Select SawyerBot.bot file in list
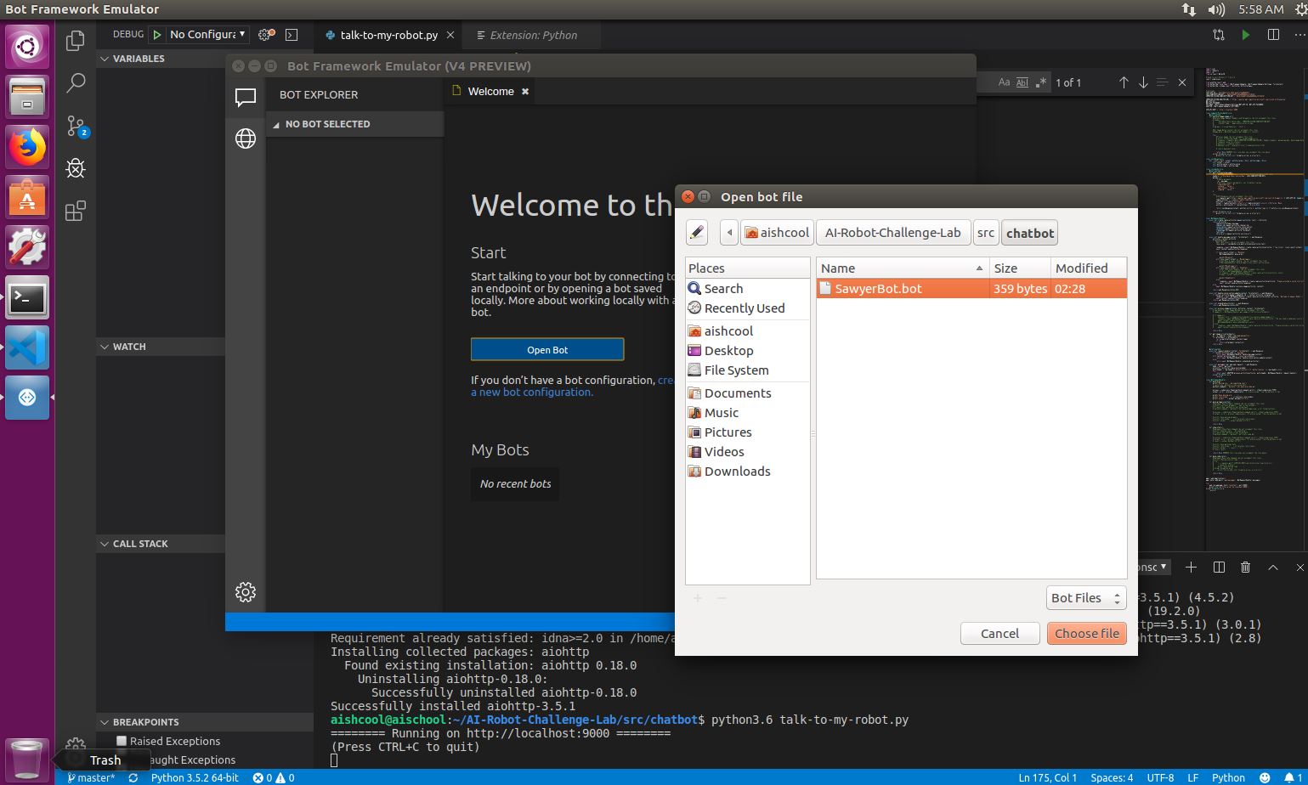Viewport: 1308px width, 785px height. [x=971, y=289]
